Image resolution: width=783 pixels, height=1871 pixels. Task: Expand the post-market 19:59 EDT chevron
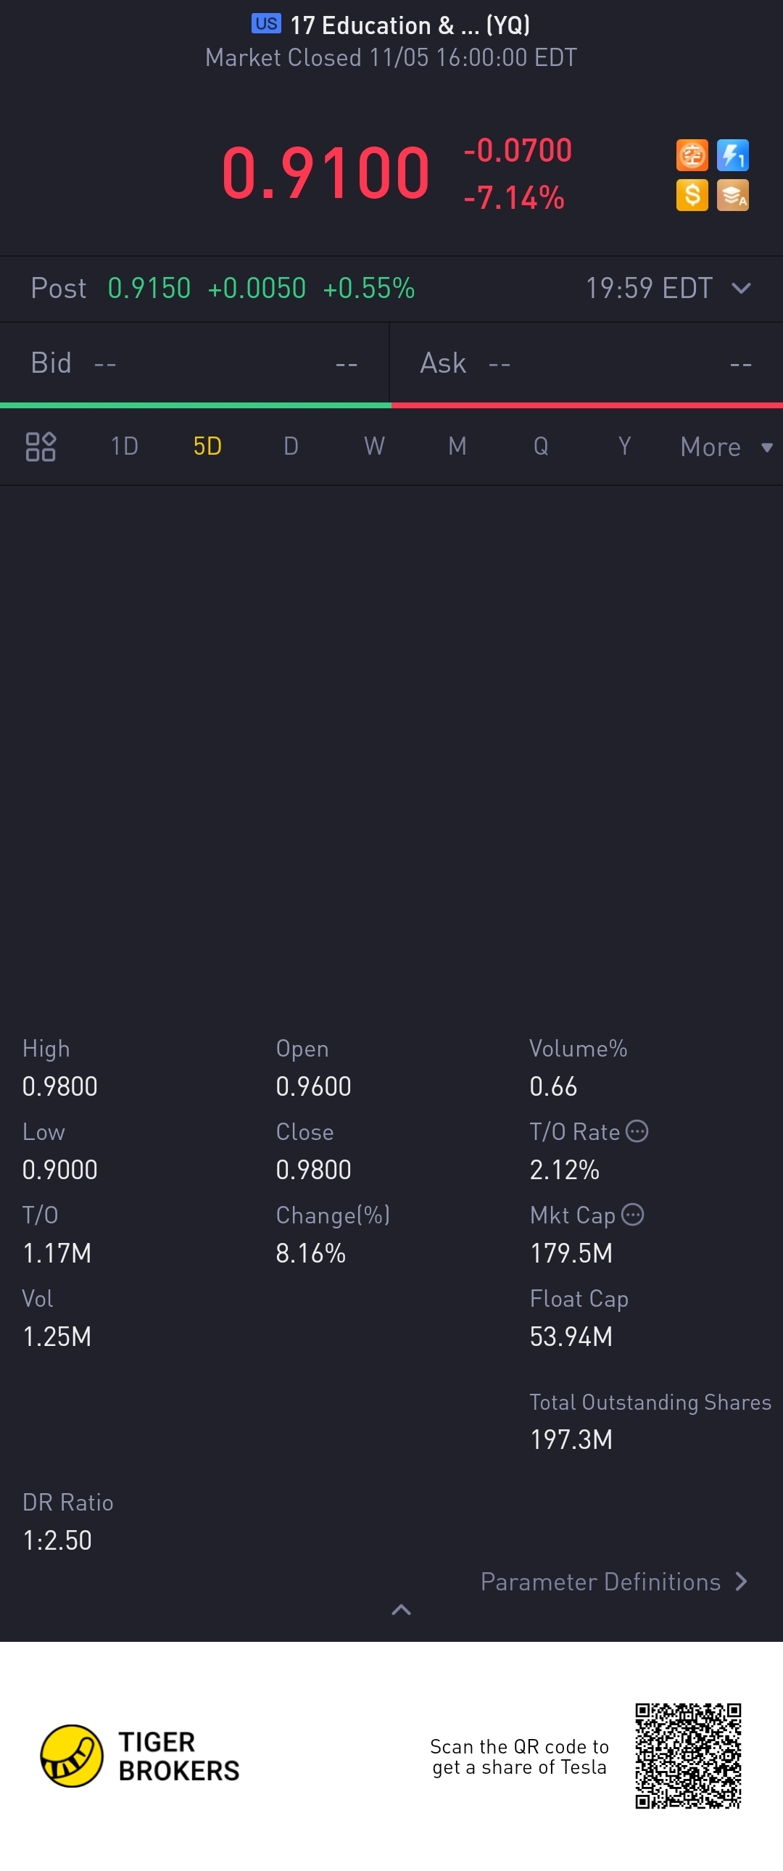coord(741,289)
